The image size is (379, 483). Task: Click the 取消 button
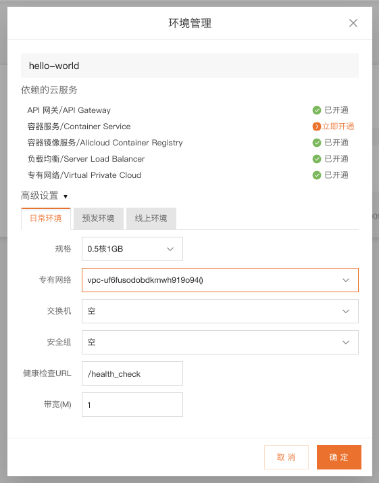(286, 457)
